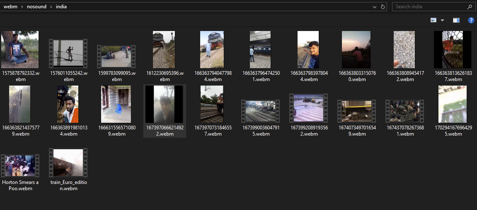Select thumbnail of 1663638033150760.webm
477x210 pixels.
click(x=356, y=50)
